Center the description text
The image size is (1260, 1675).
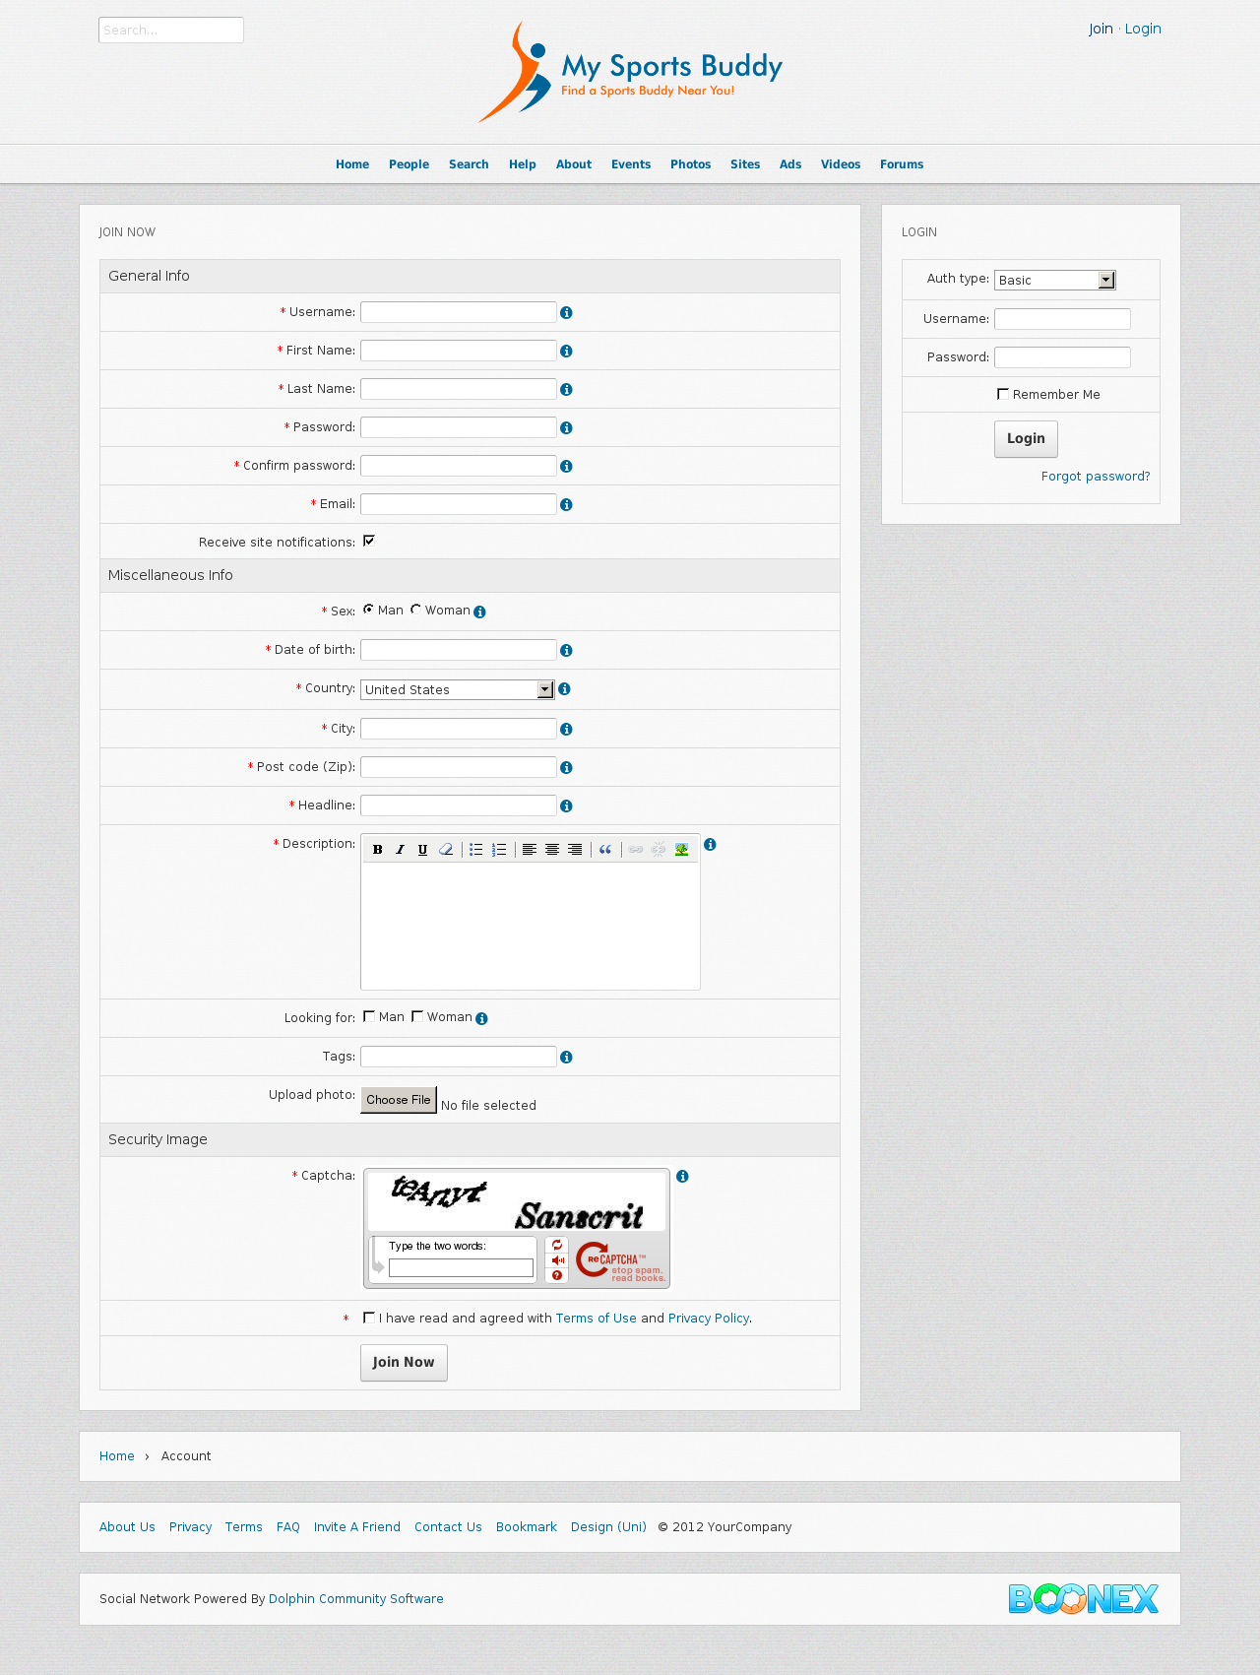click(552, 850)
